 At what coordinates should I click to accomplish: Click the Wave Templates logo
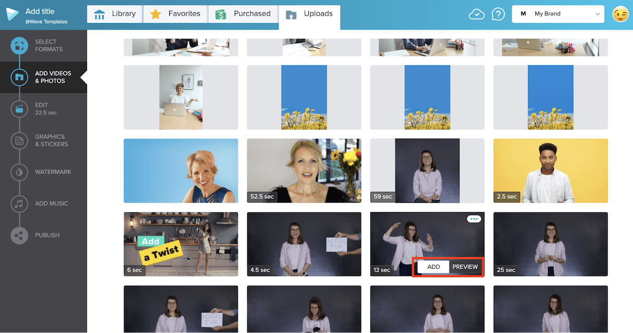[13, 14]
